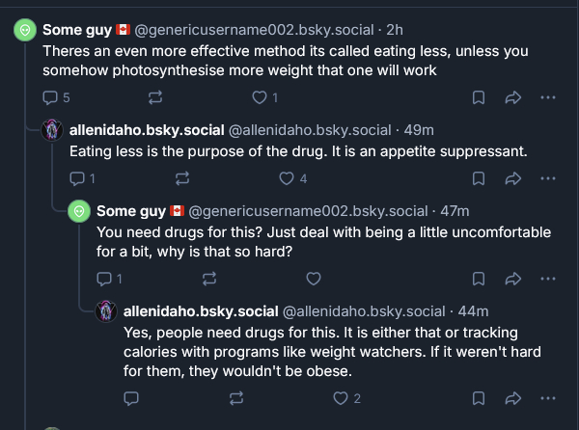Open more options on appetite suppressant post
Screen dimensions: 579x430
pyautogui.click(x=547, y=178)
